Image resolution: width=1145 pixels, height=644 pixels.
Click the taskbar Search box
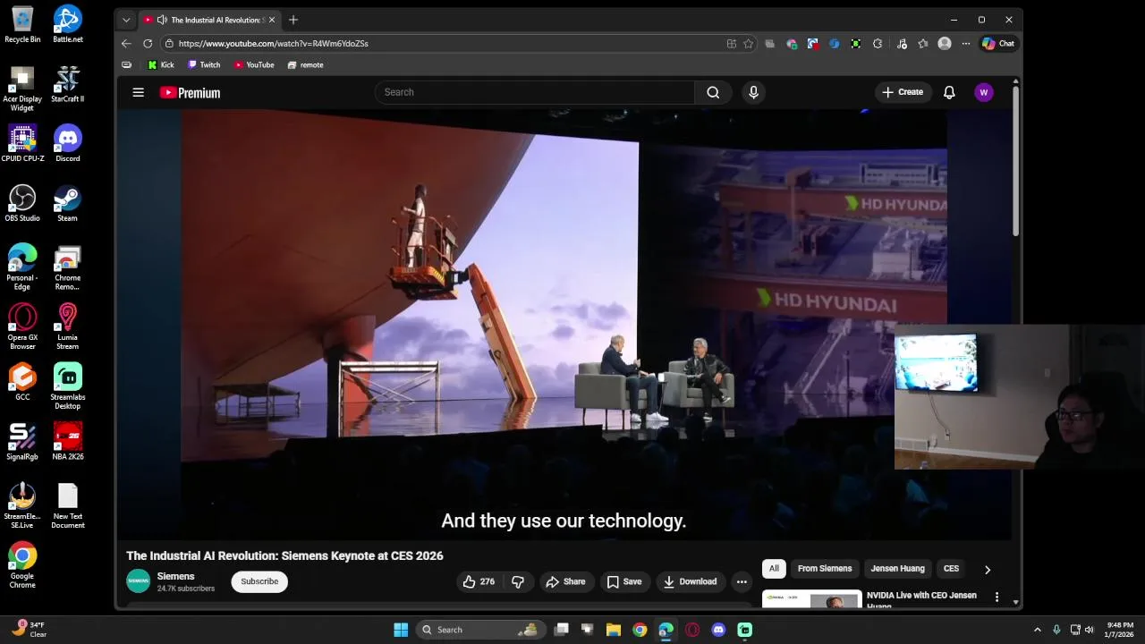[480, 630]
